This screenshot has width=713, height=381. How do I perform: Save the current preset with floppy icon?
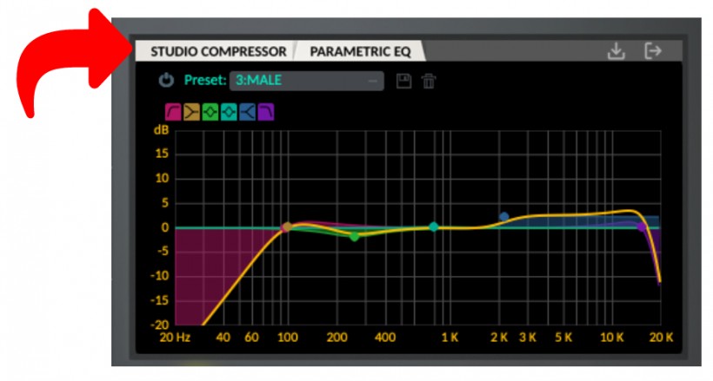click(403, 82)
